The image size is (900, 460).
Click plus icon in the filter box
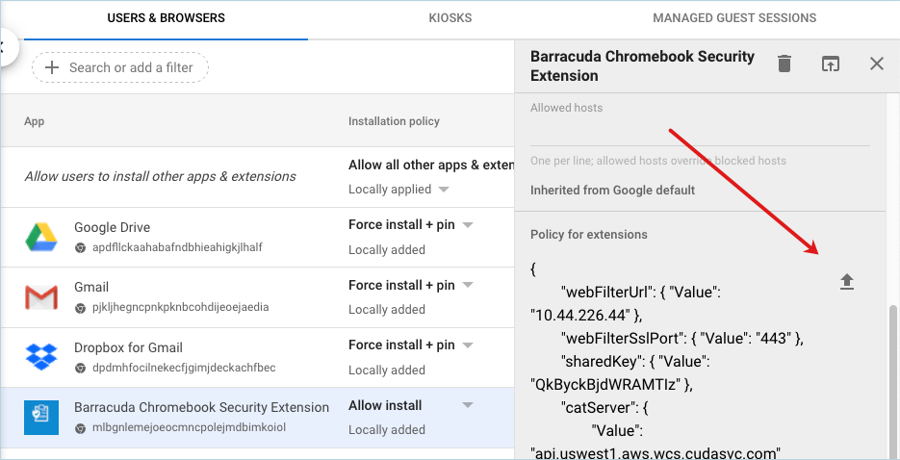click(52, 67)
